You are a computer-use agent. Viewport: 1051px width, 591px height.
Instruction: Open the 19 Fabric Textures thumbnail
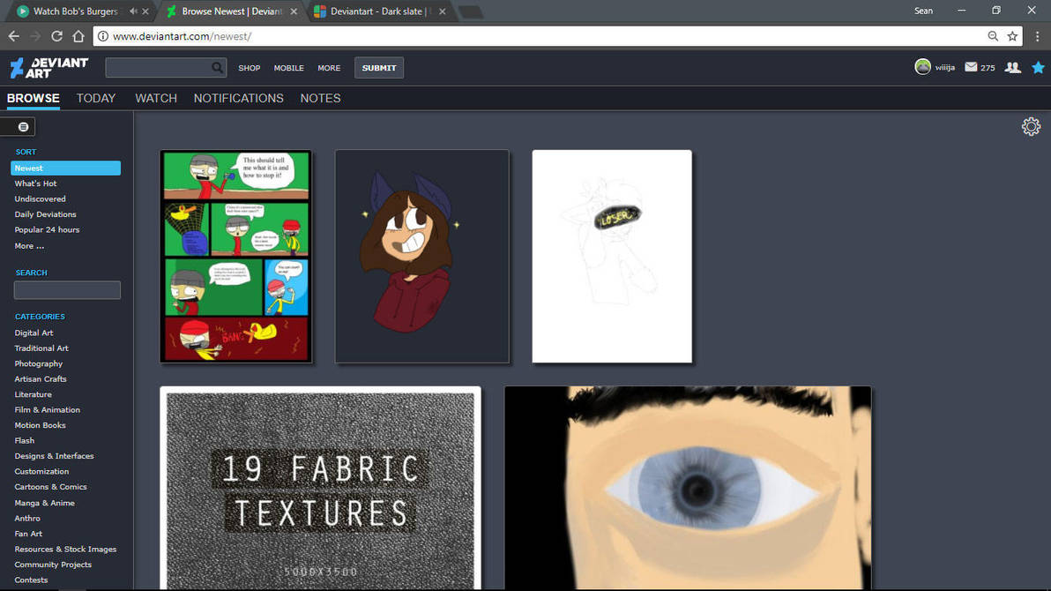point(320,488)
